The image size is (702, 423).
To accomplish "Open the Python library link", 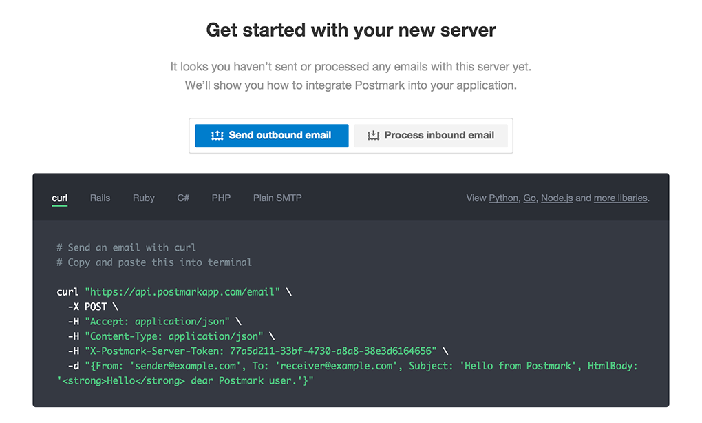I will [x=503, y=198].
